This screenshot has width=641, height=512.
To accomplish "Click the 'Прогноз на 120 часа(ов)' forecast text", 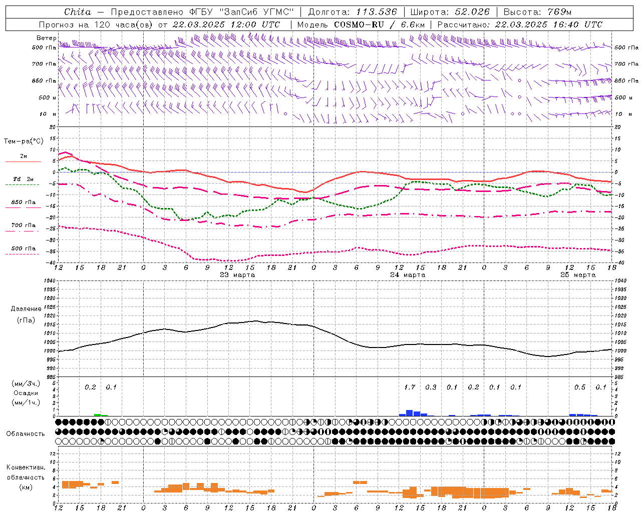I will coord(95,24).
